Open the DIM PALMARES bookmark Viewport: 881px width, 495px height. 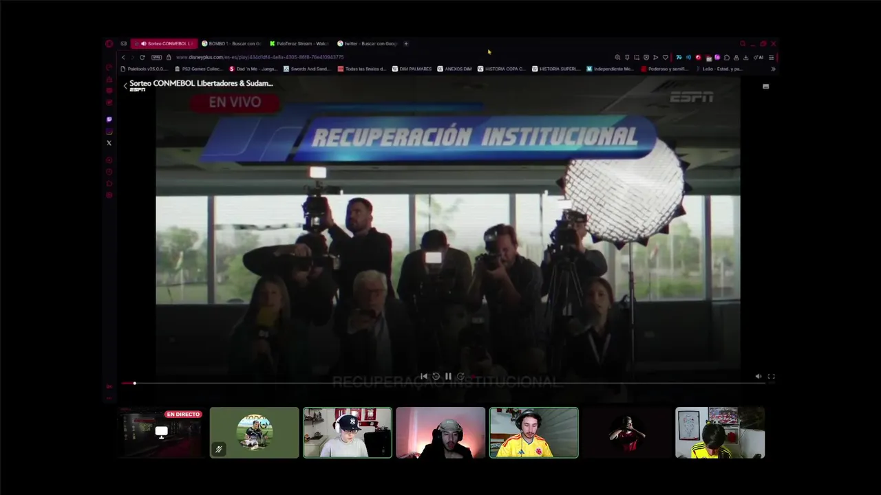[412, 69]
